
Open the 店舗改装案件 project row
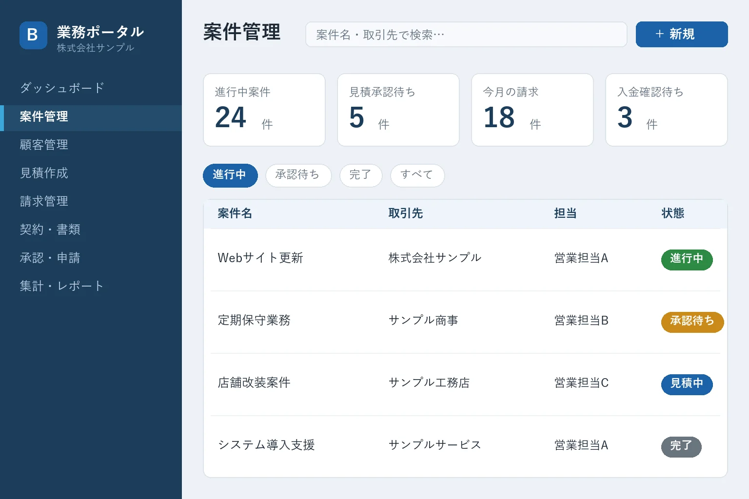pyautogui.click(x=465, y=384)
